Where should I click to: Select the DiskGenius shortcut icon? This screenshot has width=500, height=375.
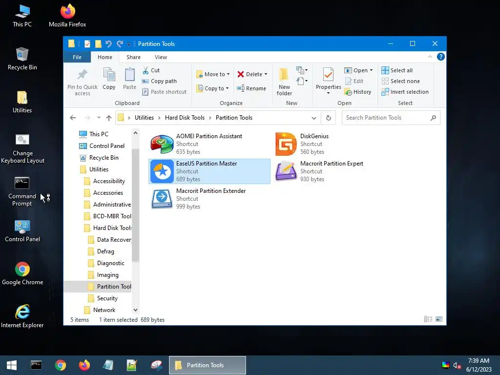[x=286, y=144]
